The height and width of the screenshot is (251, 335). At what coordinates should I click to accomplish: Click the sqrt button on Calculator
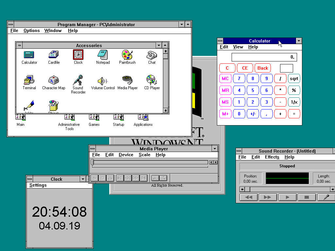click(x=294, y=78)
